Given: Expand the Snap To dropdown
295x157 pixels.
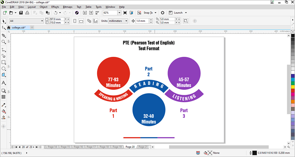Looking at the screenshot, I should click(x=155, y=13).
